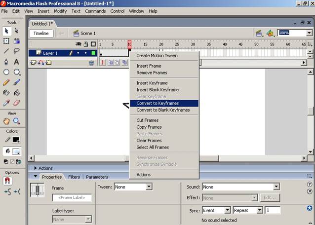Click the Insert Layer Folder icon
The width and height of the screenshot is (315, 225).
coord(48,63)
